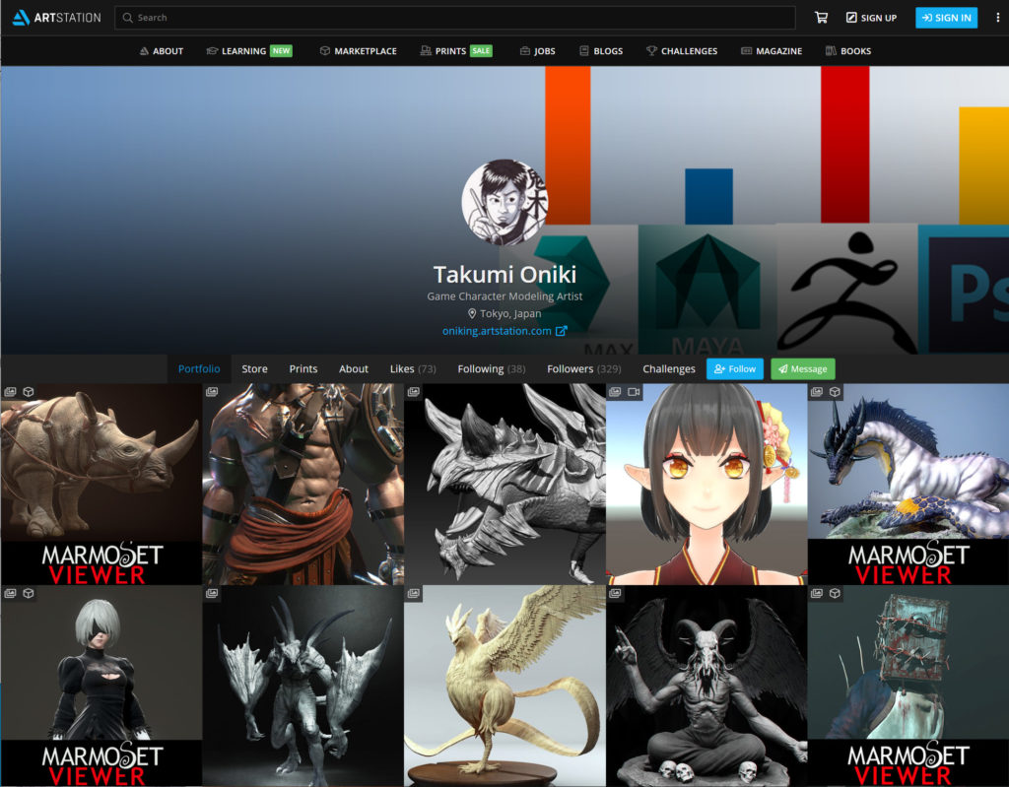Click the multi-image icon on blue dragon thumbnail
The image size is (1009, 787).
(817, 392)
